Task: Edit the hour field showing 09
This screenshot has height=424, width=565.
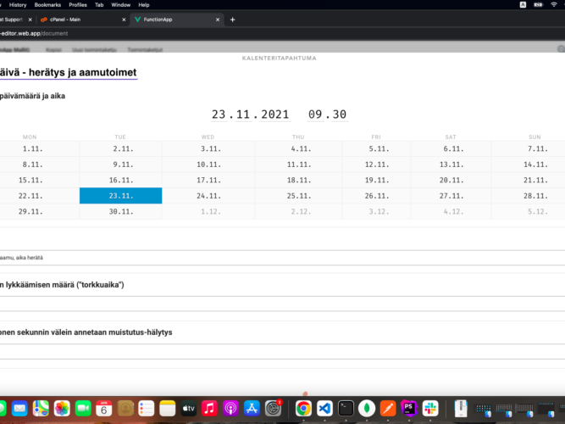Action: click(315, 114)
